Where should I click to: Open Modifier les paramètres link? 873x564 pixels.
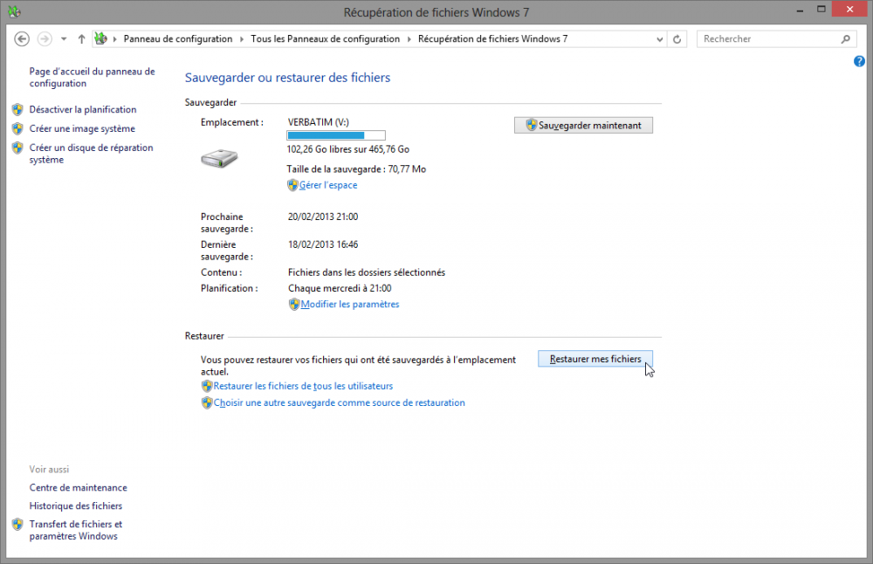(350, 305)
